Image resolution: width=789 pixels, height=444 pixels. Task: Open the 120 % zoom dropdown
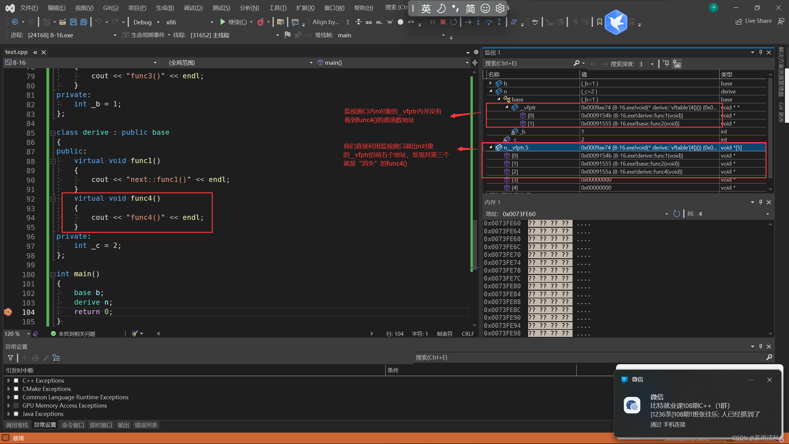[28, 334]
